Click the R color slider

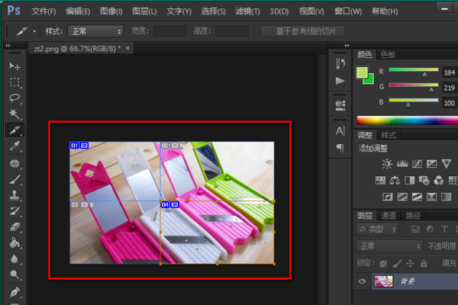(x=414, y=69)
